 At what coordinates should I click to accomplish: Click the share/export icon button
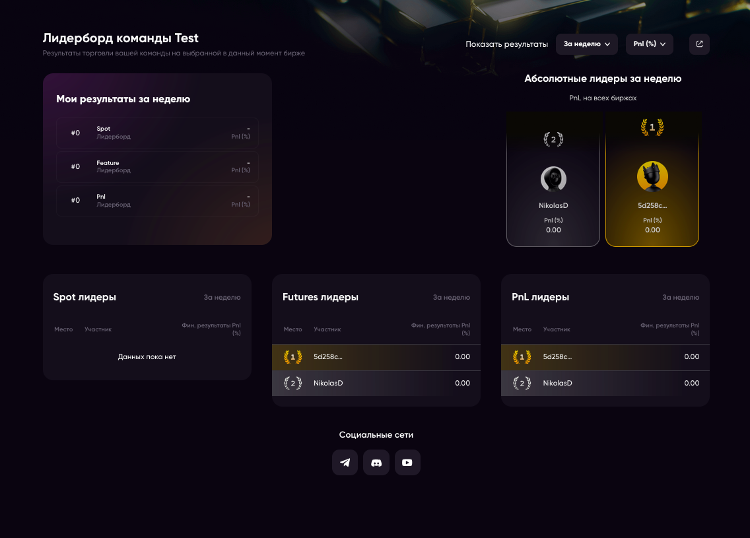(699, 44)
